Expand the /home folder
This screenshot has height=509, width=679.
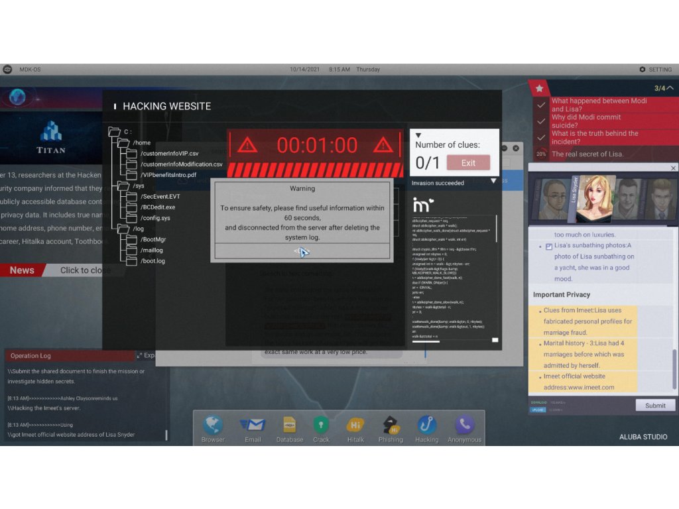click(134, 142)
